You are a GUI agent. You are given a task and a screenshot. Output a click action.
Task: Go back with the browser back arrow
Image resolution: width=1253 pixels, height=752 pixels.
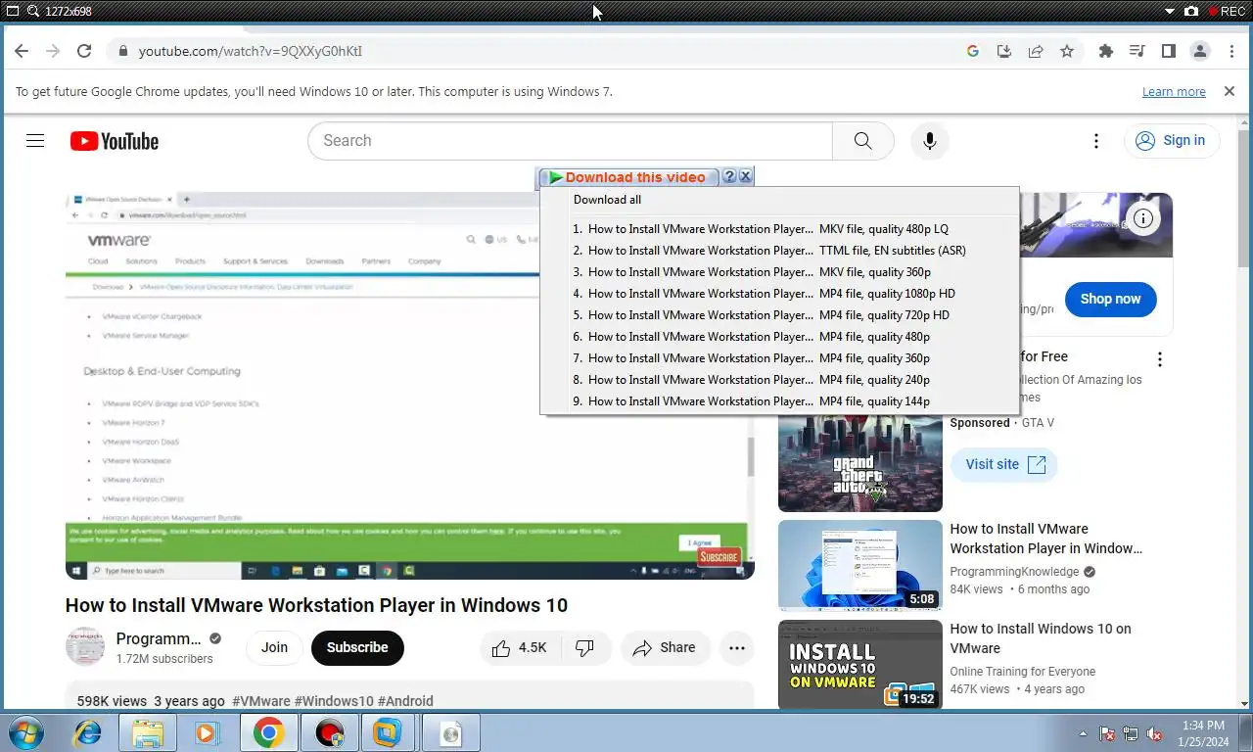22,51
